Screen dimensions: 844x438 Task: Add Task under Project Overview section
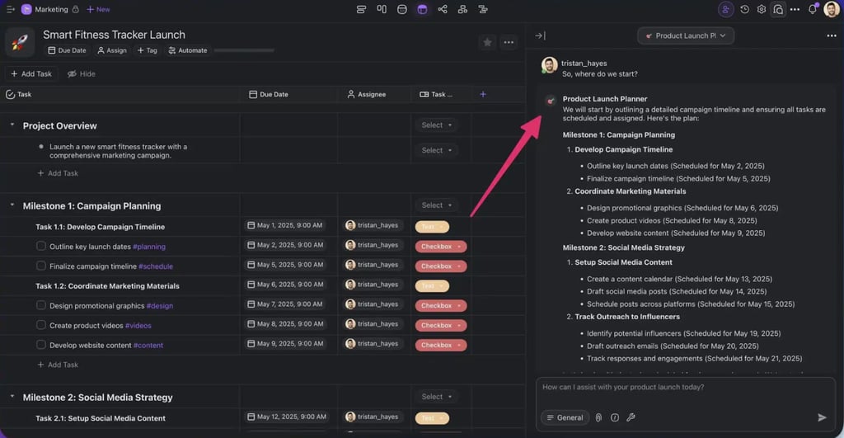pyautogui.click(x=58, y=173)
